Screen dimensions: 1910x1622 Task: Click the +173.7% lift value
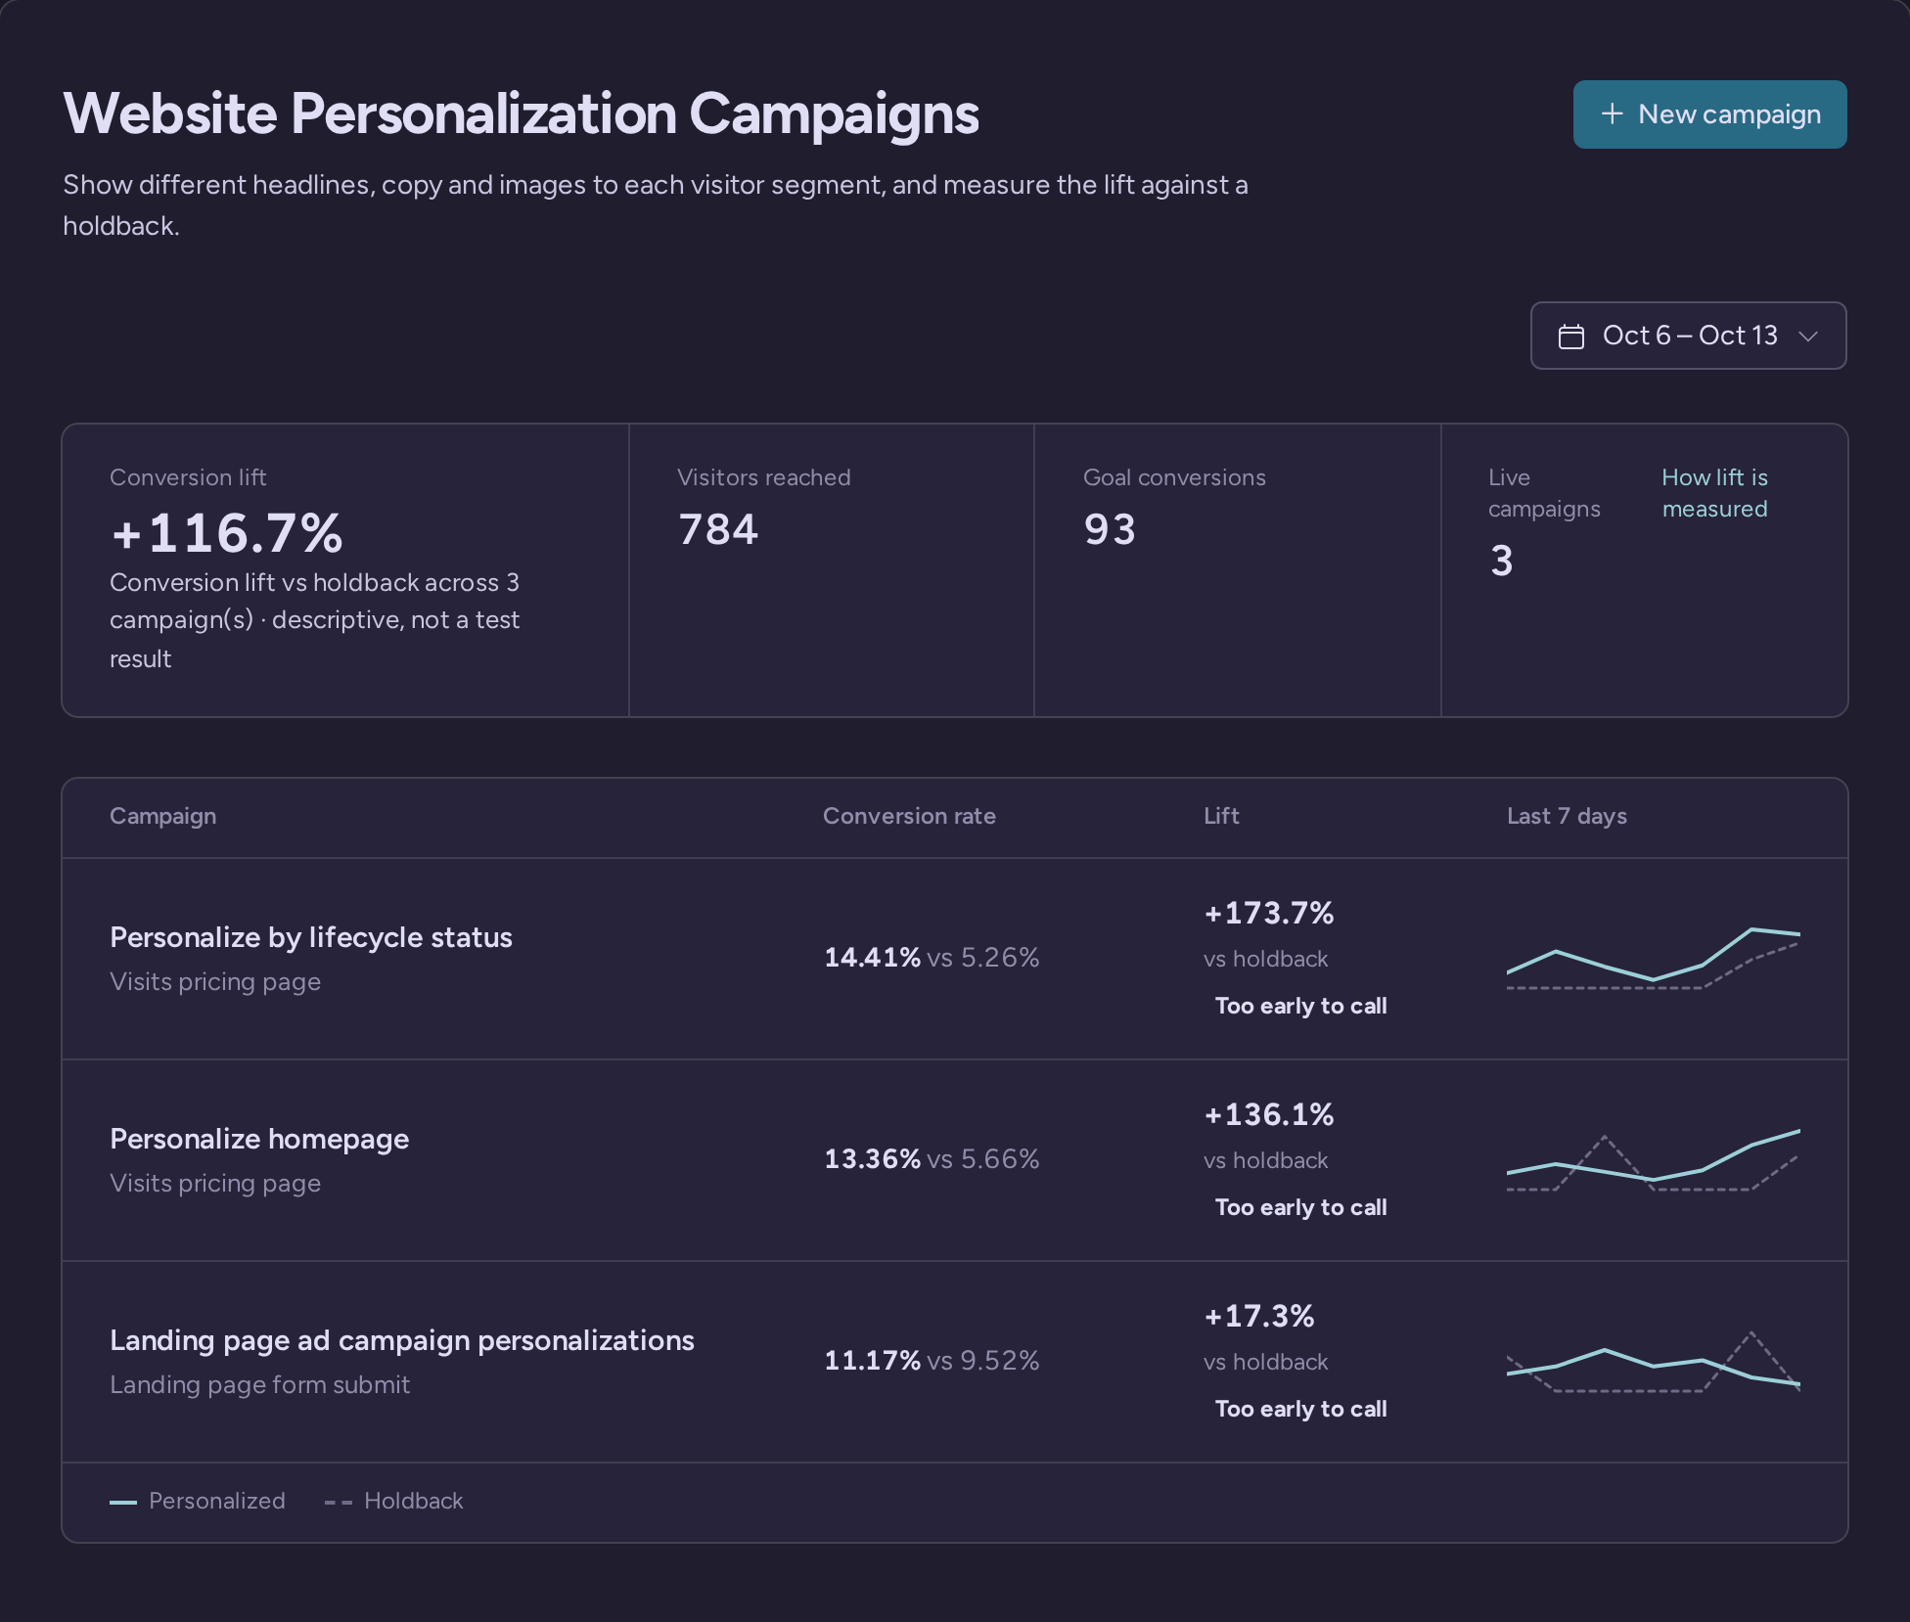[1269, 913]
